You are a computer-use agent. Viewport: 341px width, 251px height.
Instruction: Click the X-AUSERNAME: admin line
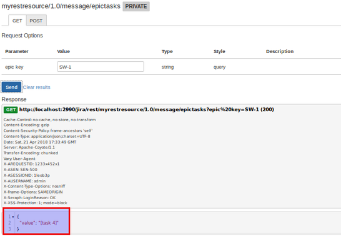(x=24, y=181)
